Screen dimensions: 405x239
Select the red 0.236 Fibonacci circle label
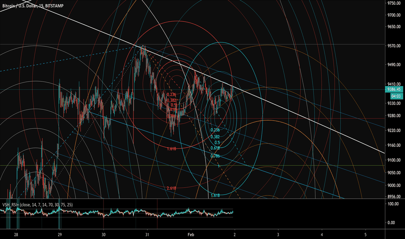coord(172,95)
